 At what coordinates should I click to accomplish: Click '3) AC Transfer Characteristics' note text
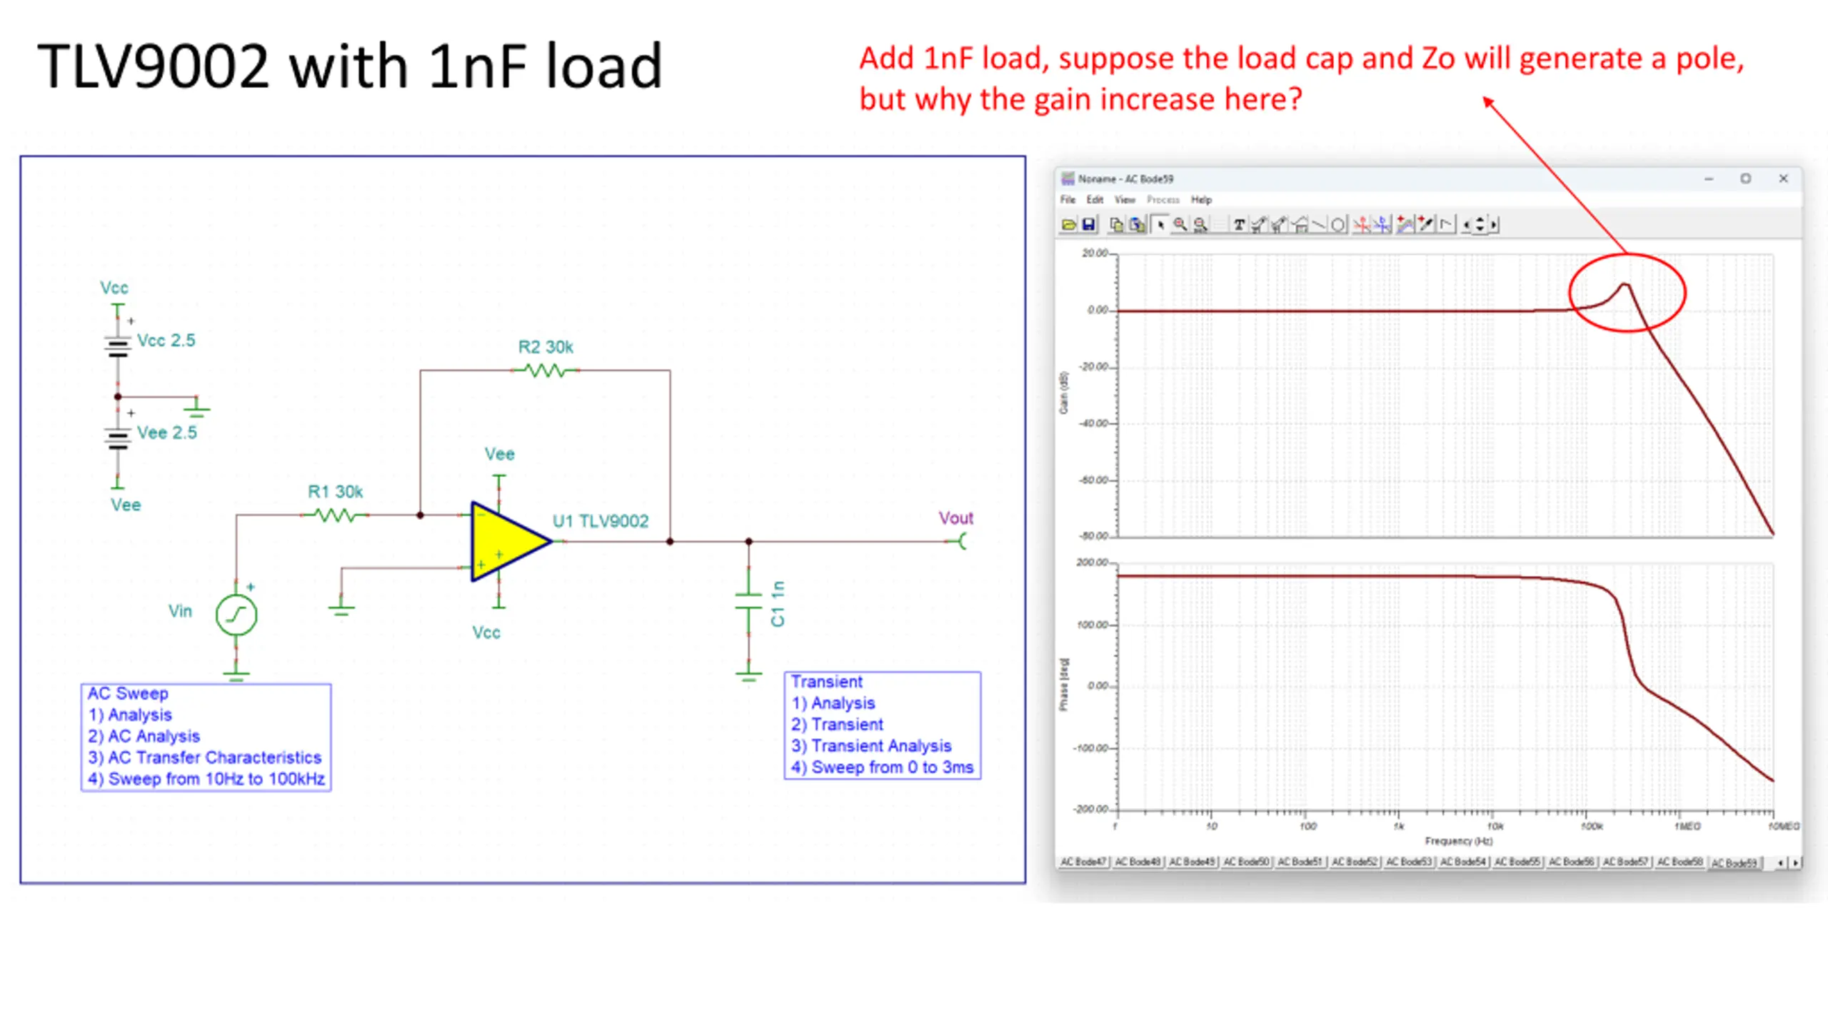205,757
